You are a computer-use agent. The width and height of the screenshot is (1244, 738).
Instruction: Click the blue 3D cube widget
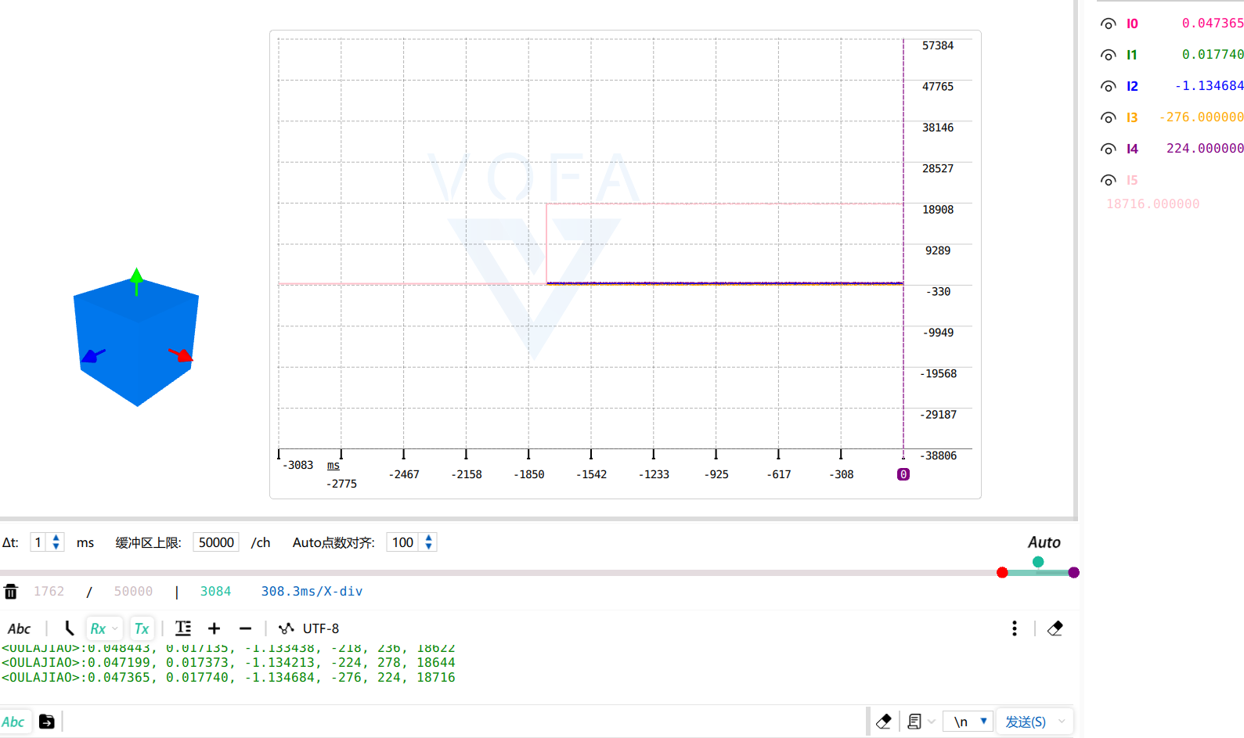tap(136, 341)
